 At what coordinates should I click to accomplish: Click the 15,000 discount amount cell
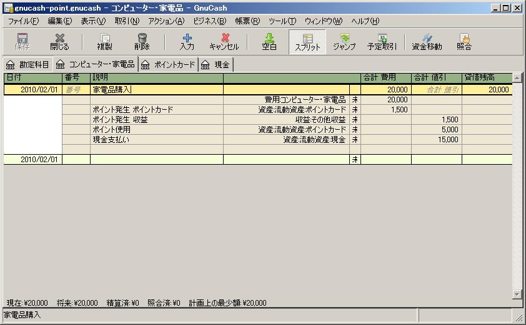(437, 139)
